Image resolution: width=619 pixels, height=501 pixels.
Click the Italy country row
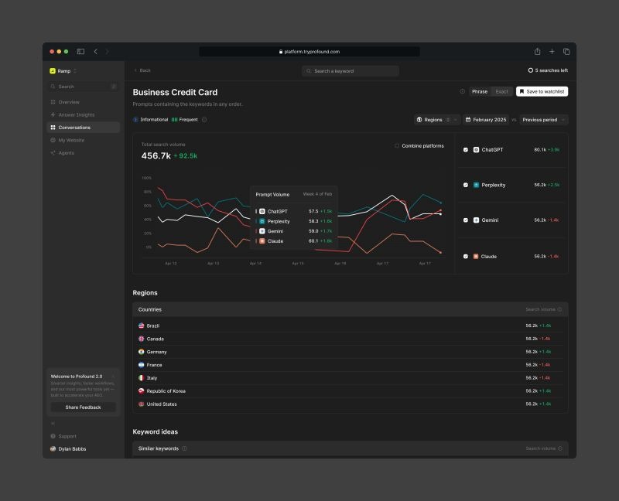pyautogui.click(x=351, y=378)
